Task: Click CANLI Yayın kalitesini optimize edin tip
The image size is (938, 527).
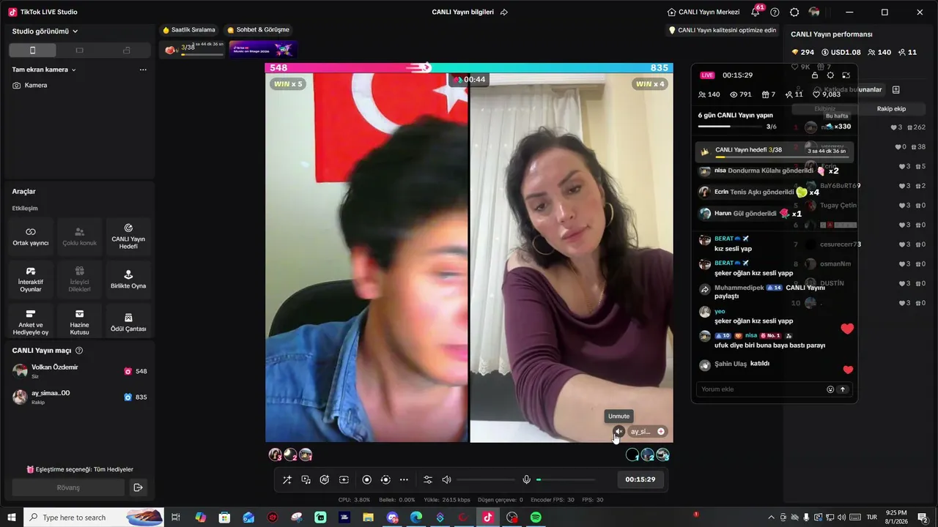Action: tap(723, 30)
